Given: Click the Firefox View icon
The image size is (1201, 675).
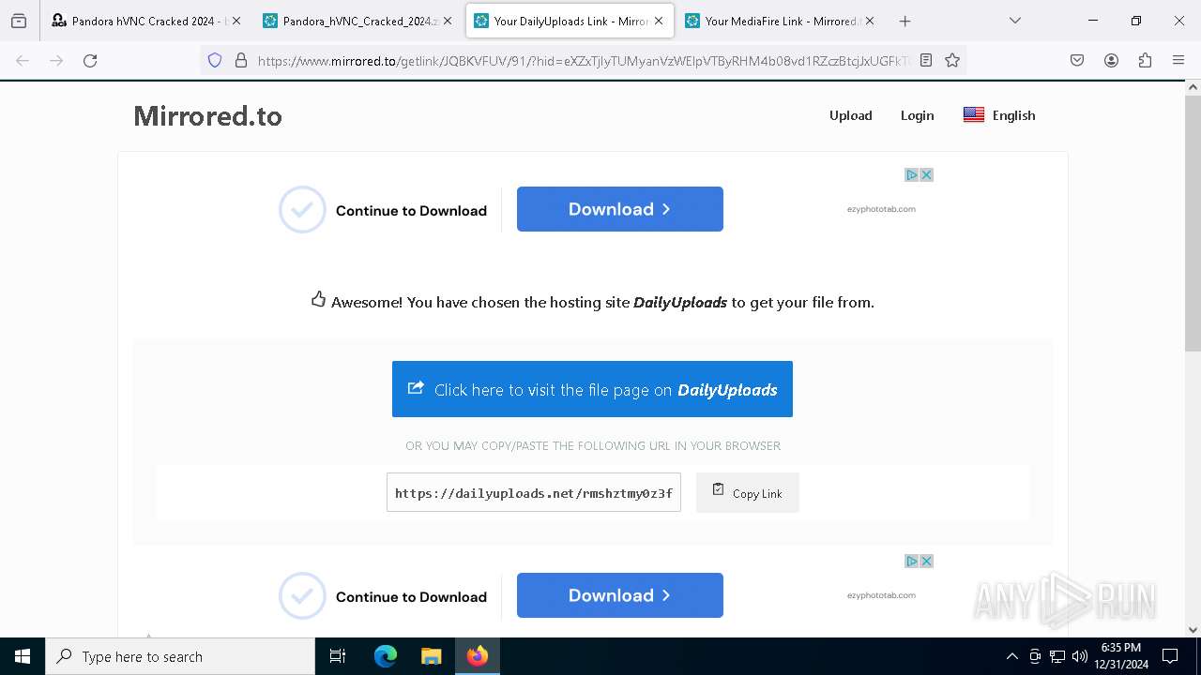Looking at the screenshot, I should coord(19,21).
